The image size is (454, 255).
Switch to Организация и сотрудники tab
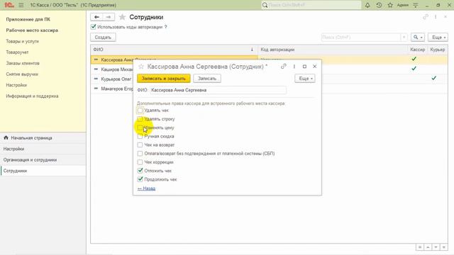coord(43,160)
